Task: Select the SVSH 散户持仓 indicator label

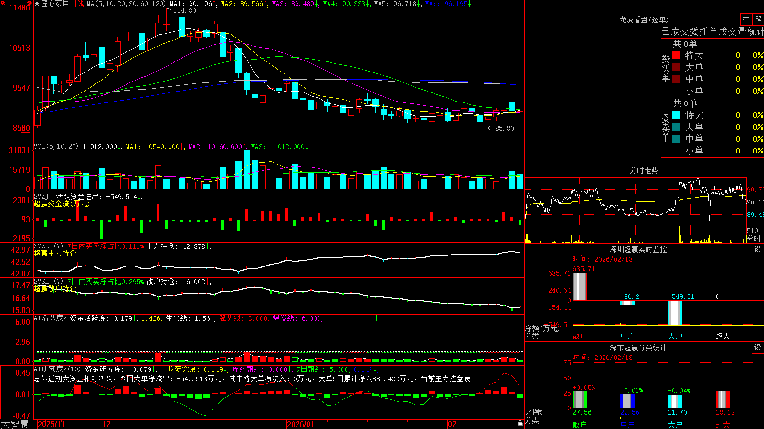Action: [x=41, y=282]
